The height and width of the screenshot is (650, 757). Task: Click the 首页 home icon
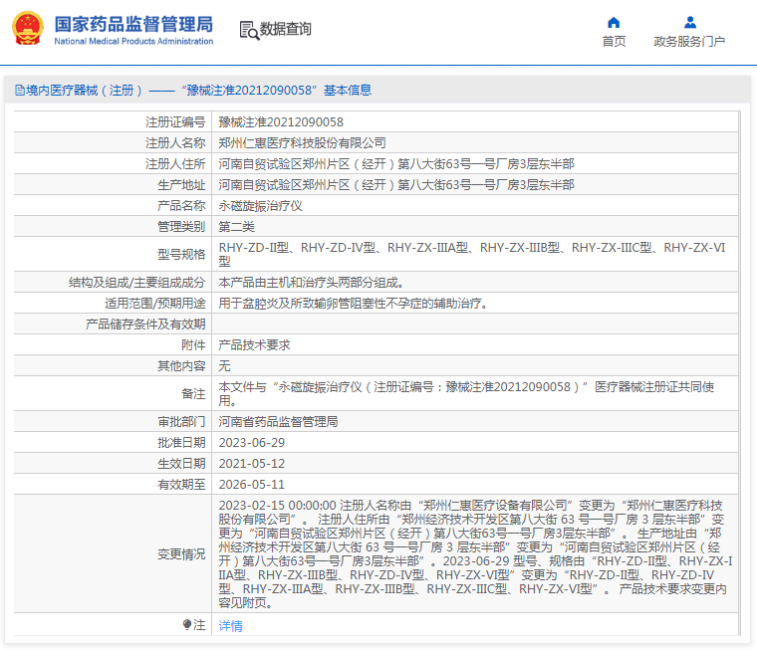tap(614, 22)
